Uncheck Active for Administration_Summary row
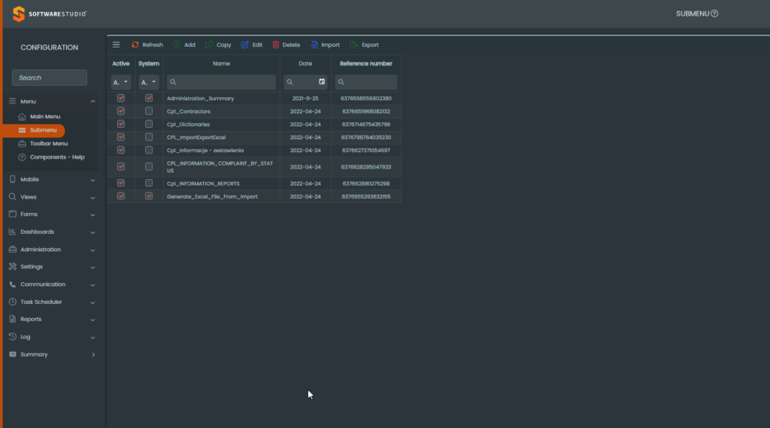The width and height of the screenshot is (770, 428). [121, 98]
